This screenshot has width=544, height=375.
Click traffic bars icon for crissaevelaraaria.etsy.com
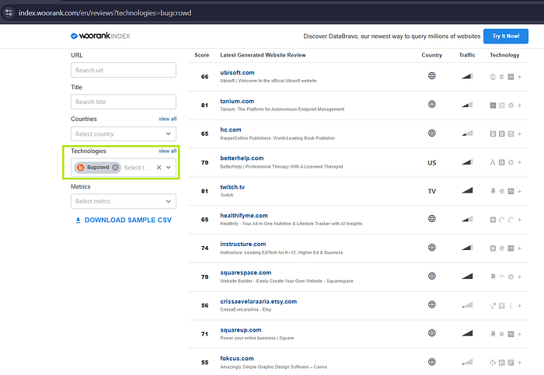point(467,304)
